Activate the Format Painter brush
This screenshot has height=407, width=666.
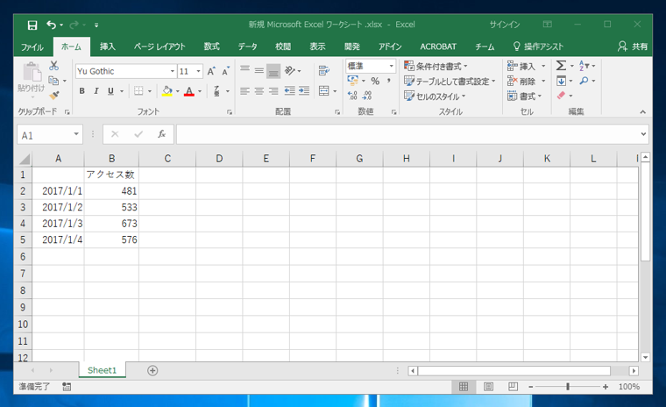click(54, 96)
